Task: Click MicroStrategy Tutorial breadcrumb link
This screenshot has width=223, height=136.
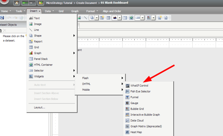Action: pyautogui.click(x=59, y=3)
